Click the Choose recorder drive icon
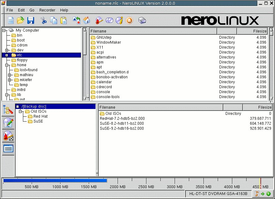275x199 pixels. click(x=142, y=20)
